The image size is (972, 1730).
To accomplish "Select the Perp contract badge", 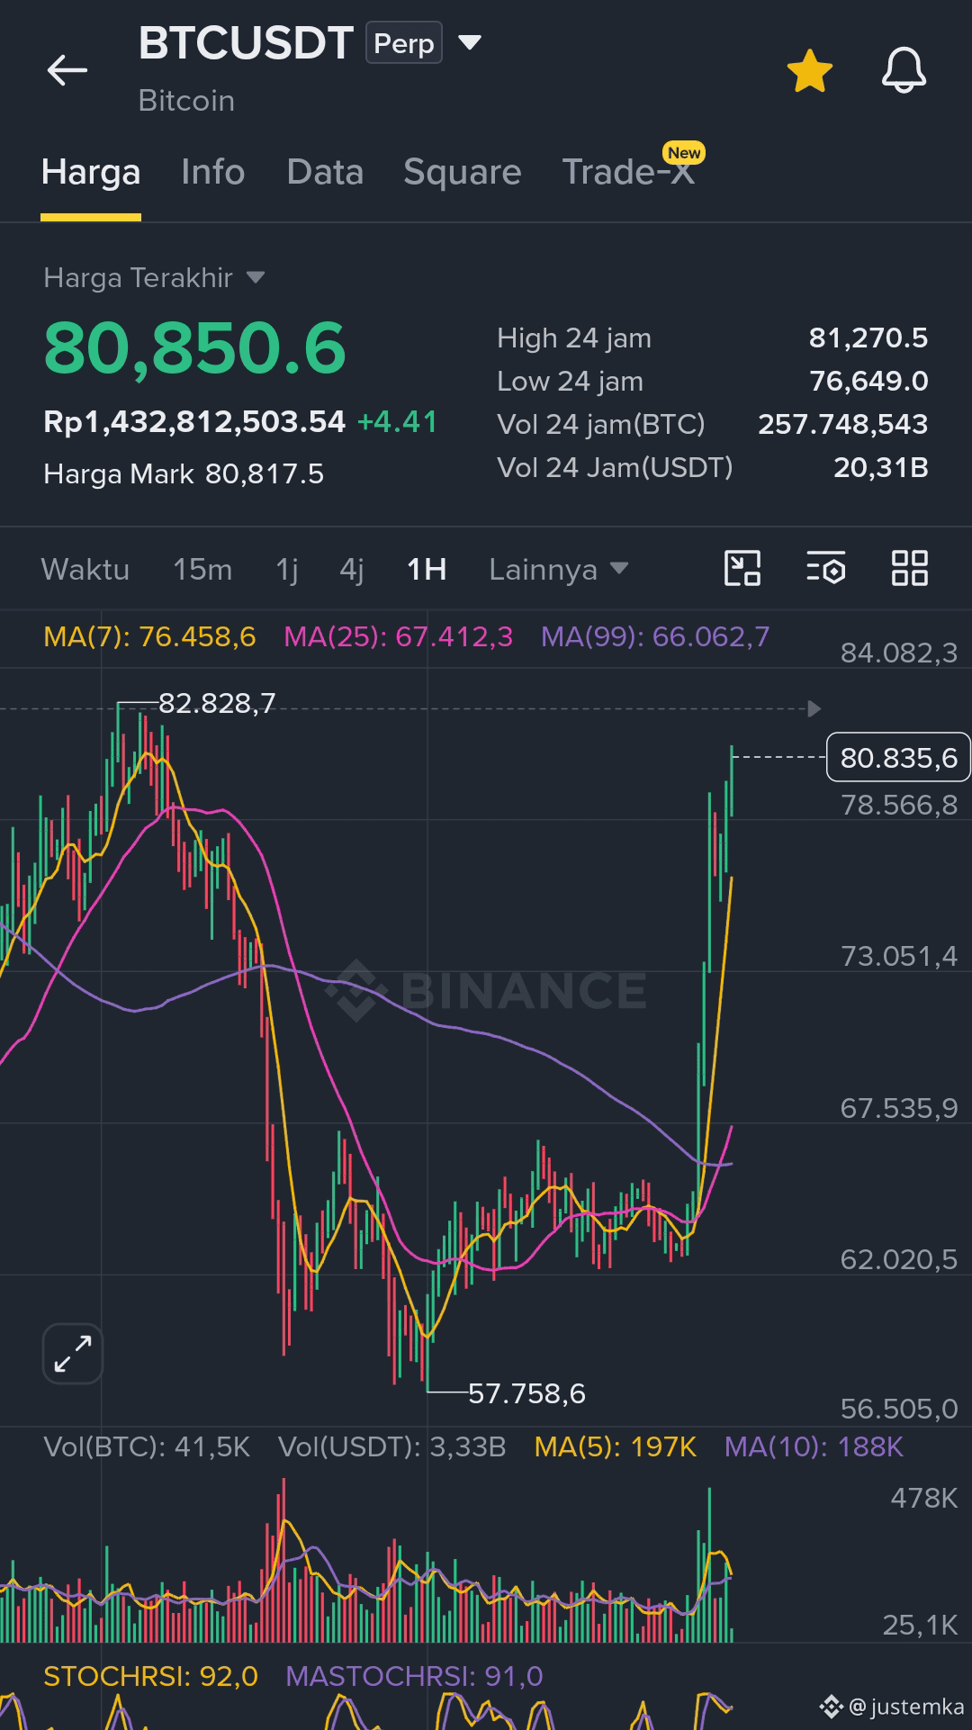I will point(404,43).
